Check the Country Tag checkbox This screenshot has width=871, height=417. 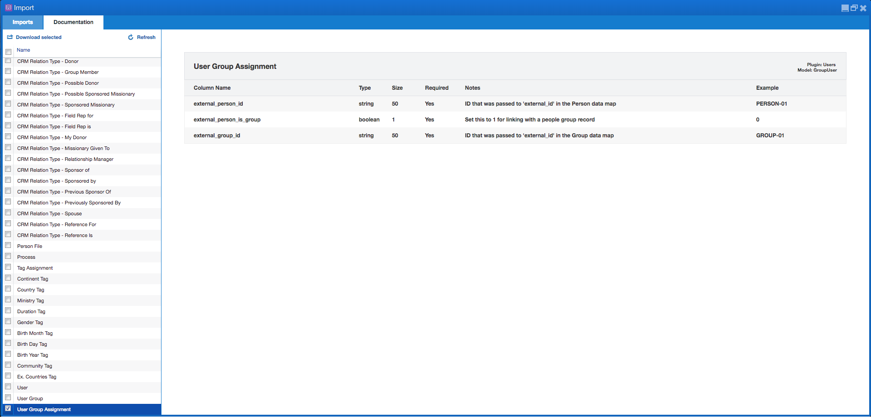pos(8,289)
